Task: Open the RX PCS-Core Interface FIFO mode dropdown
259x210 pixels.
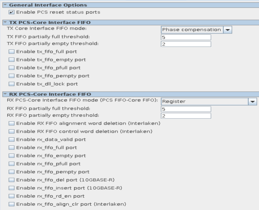Action: tap(252, 102)
